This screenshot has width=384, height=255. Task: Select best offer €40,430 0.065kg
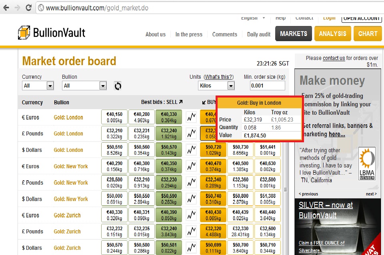tap(213, 215)
